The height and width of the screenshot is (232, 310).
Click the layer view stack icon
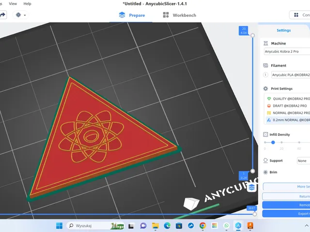pyautogui.click(x=252, y=188)
